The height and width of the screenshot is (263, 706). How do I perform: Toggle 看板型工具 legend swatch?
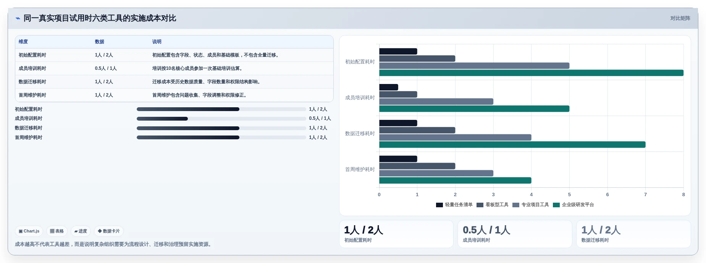pos(480,205)
